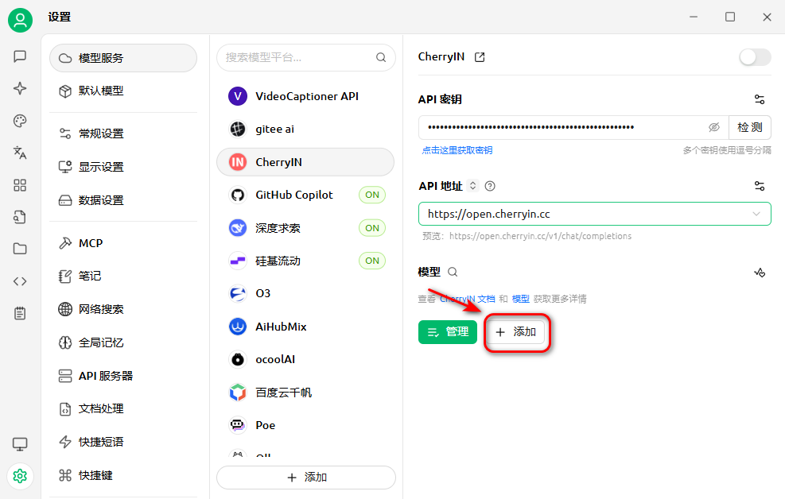The height and width of the screenshot is (499, 785).
Task: Click the 检测 API key check button
Action: pyautogui.click(x=750, y=127)
